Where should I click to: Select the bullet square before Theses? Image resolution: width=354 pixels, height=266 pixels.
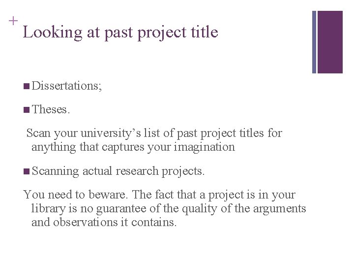tap(27, 110)
